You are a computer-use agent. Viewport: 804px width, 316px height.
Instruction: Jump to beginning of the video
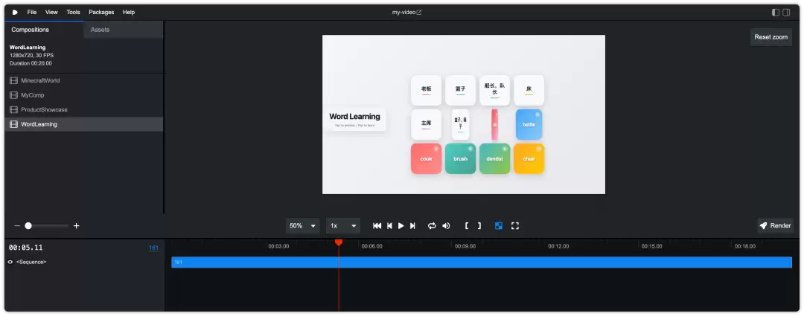pyautogui.click(x=377, y=226)
